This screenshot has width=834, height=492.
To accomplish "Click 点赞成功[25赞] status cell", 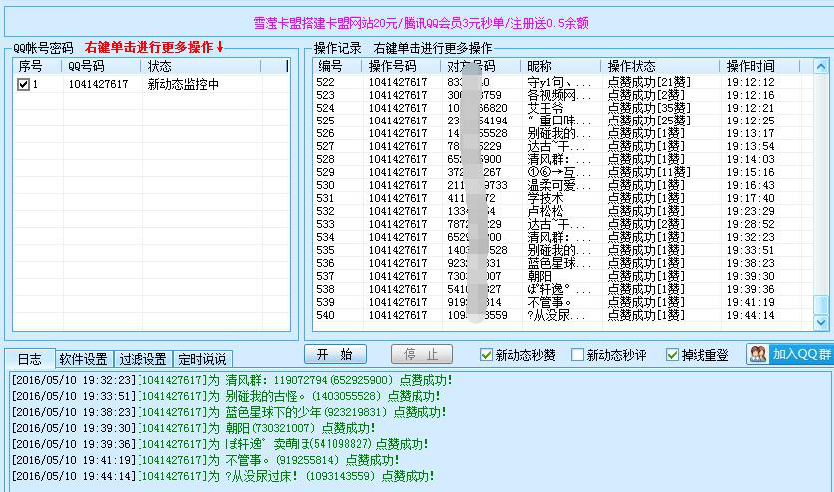I will coord(649,121).
